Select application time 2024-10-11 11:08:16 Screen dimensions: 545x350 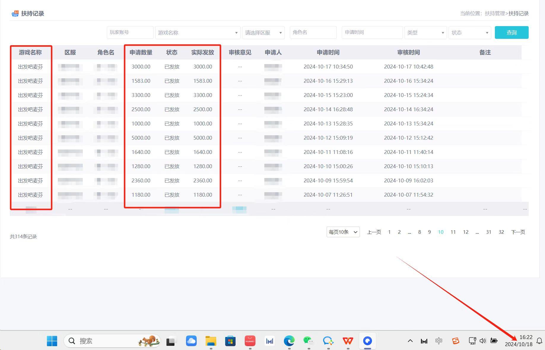point(328,152)
